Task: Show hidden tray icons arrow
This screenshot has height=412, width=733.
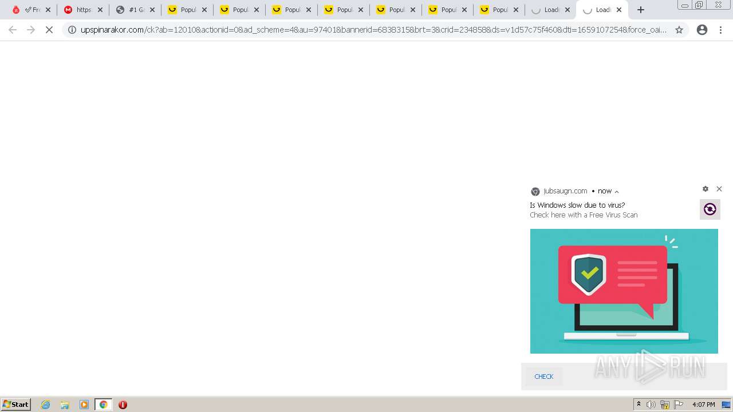Action: tap(639, 405)
